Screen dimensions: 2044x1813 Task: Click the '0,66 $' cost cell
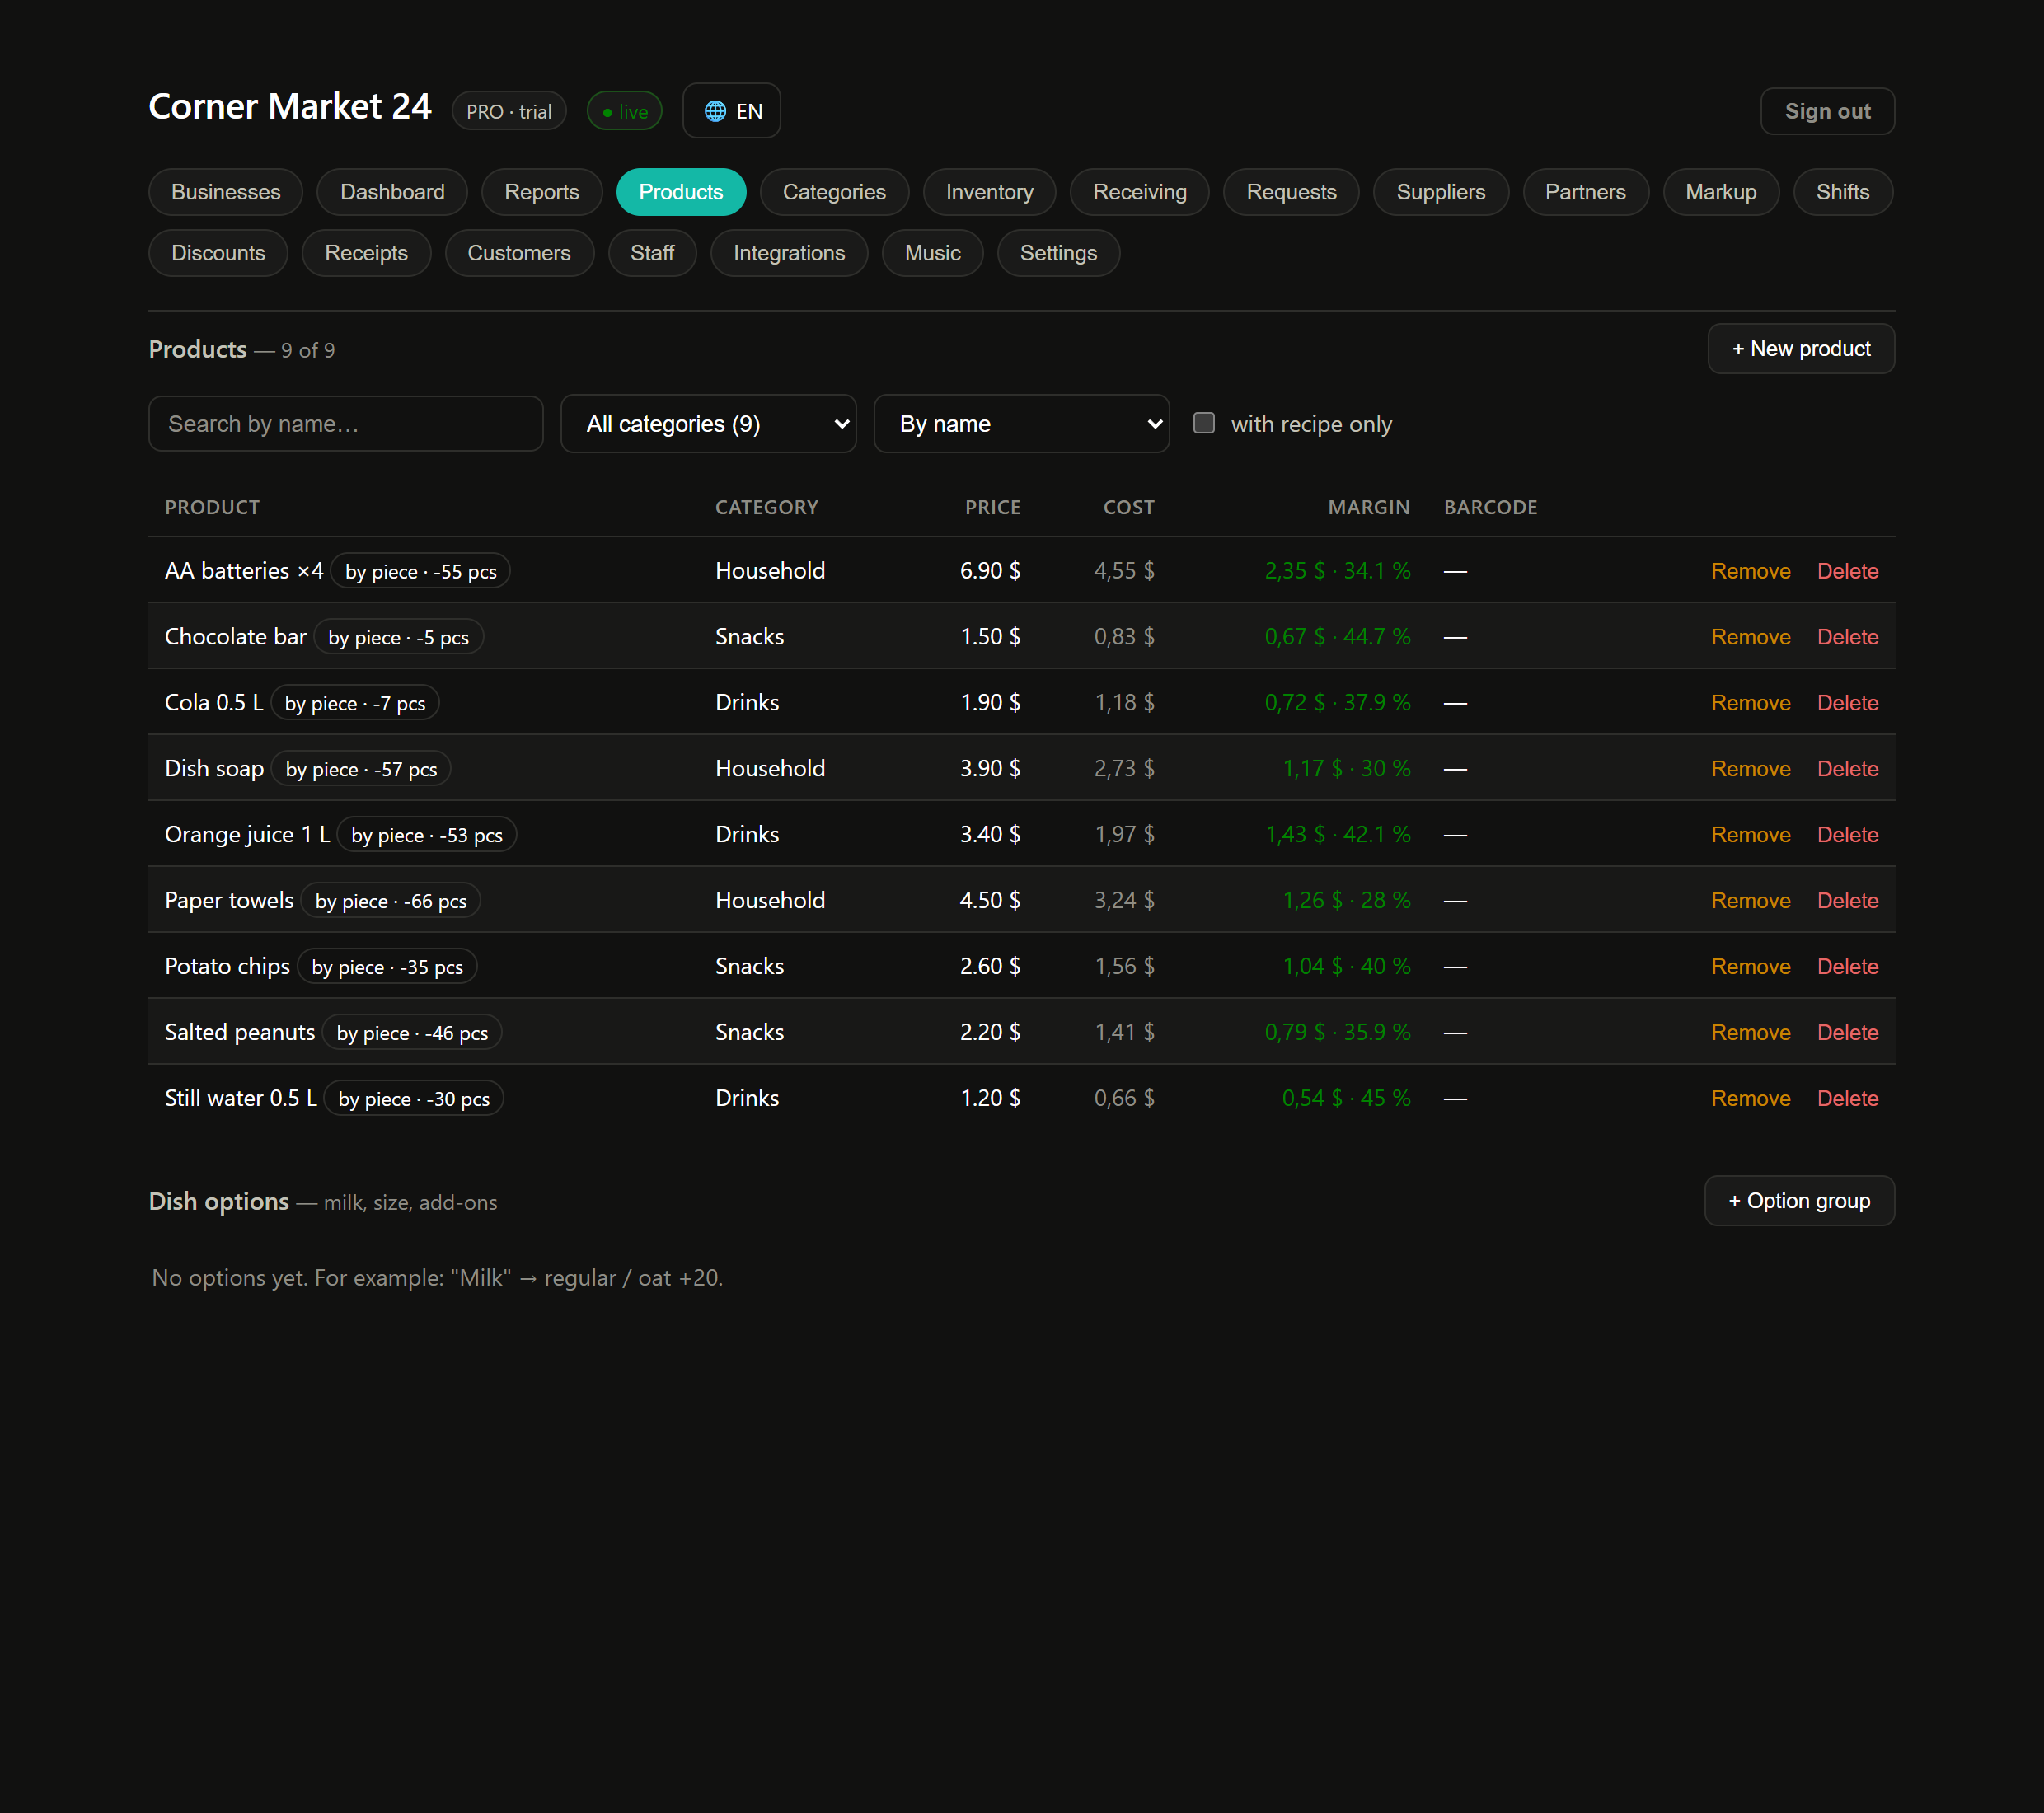(x=1124, y=1099)
